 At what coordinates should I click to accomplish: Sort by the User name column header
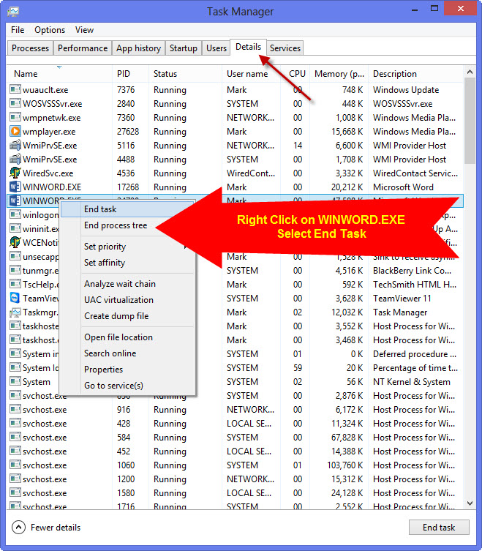tap(252, 74)
